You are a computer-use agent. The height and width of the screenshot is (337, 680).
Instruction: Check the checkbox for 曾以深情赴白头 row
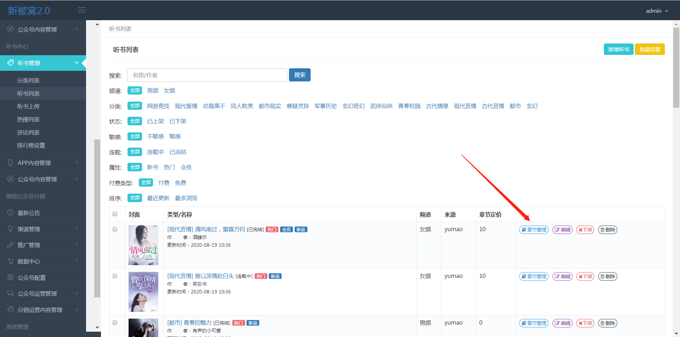point(115,276)
